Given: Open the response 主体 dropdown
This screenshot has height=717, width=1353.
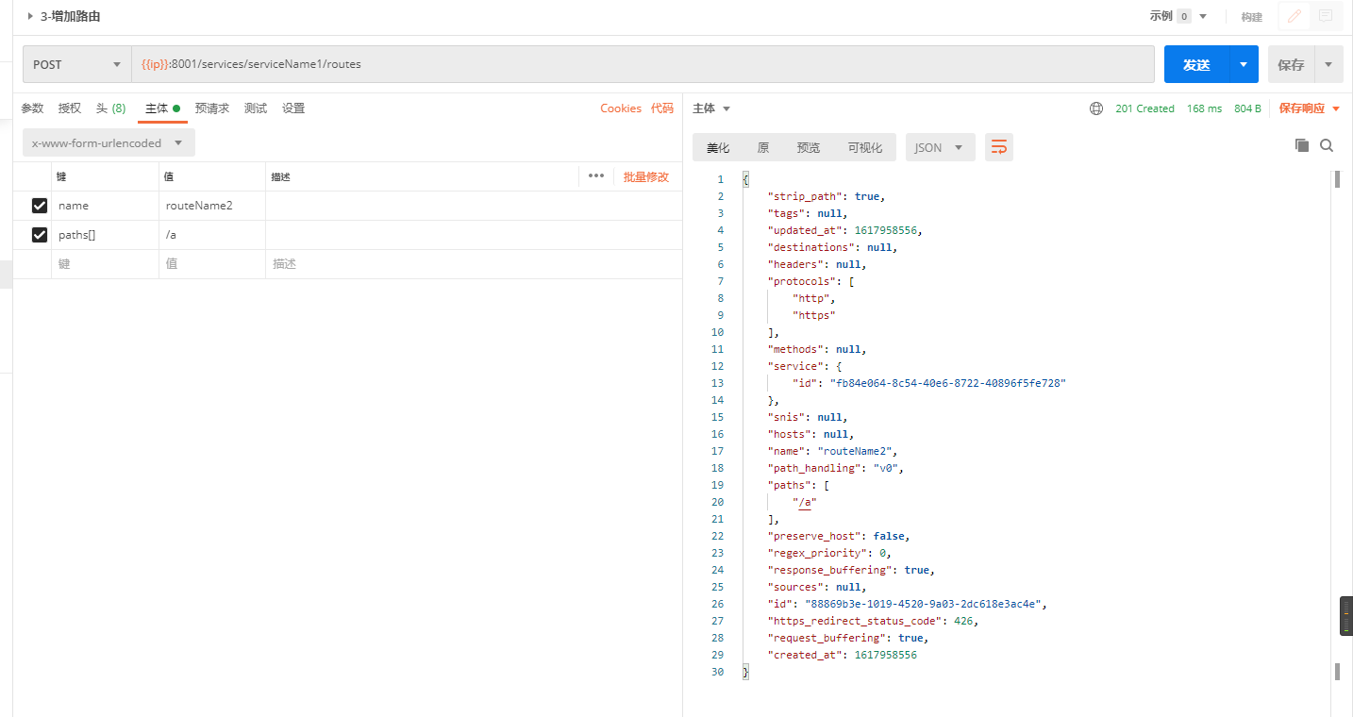Looking at the screenshot, I should point(711,108).
